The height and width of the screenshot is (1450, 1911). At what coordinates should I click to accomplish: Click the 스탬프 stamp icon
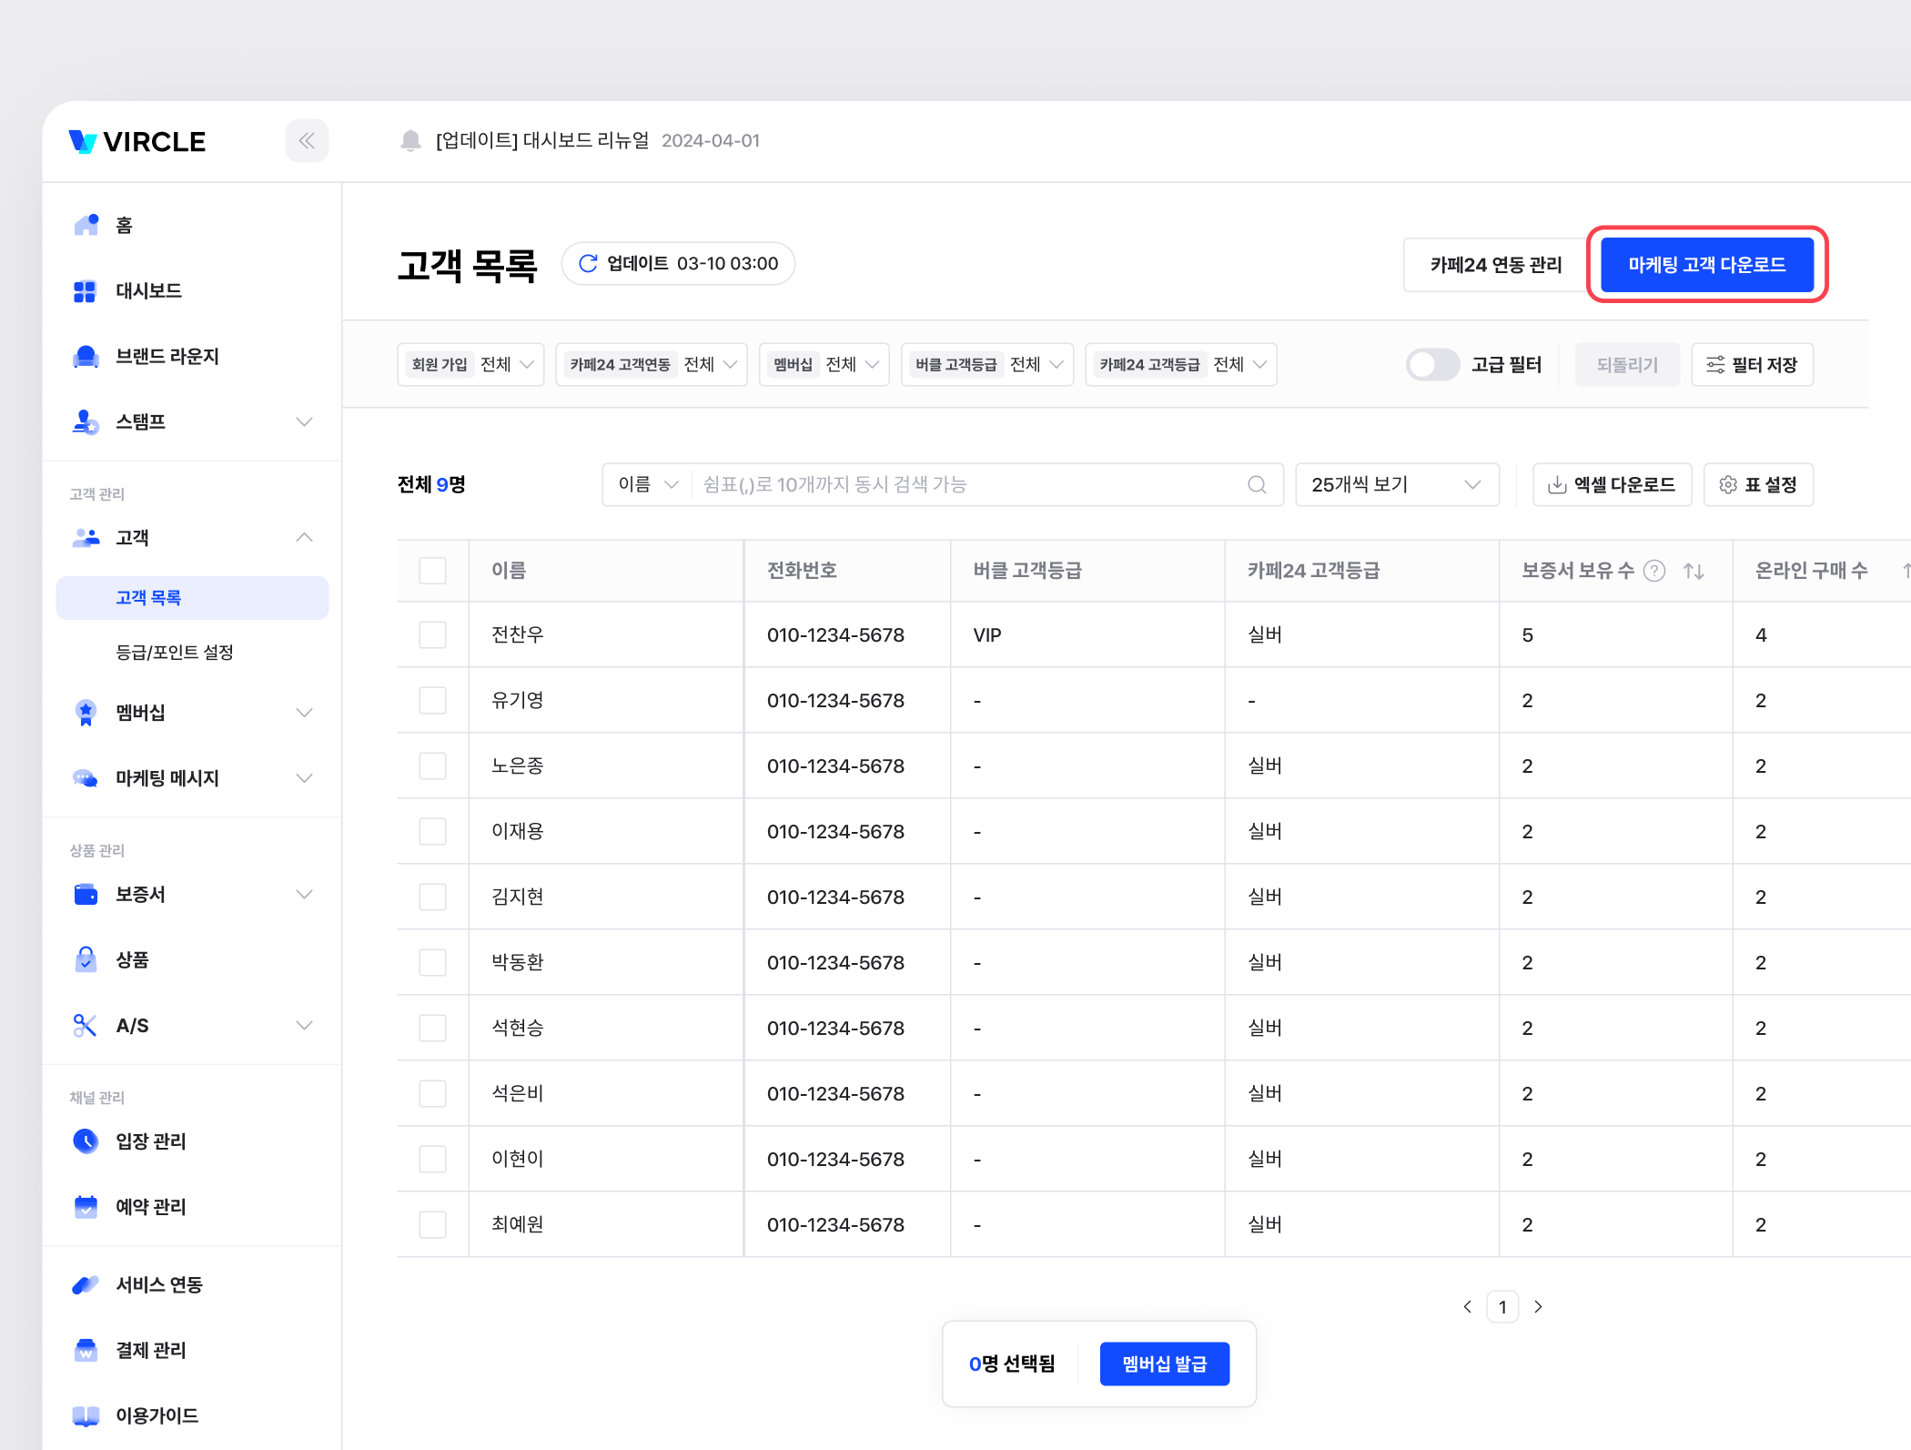click(x=86, y=421)
